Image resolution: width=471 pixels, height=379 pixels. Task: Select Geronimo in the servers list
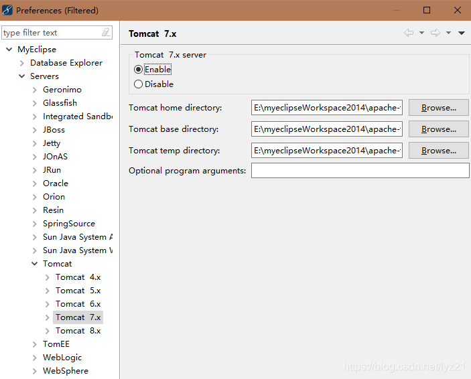point(62,90)
